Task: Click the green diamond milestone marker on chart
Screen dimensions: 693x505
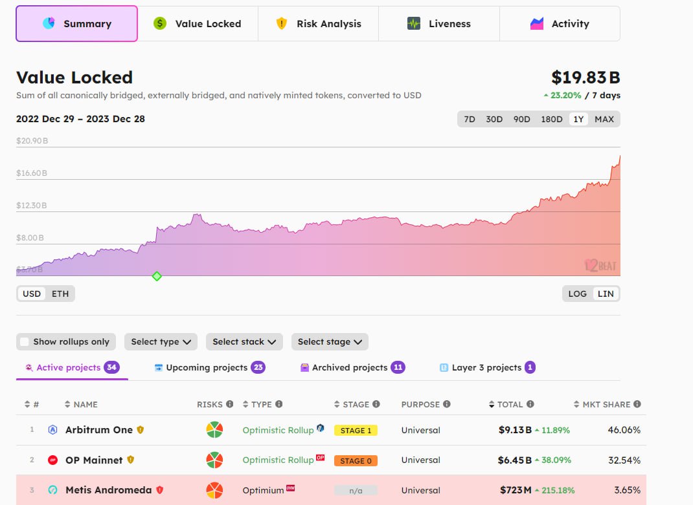Action: coord(157,276)
